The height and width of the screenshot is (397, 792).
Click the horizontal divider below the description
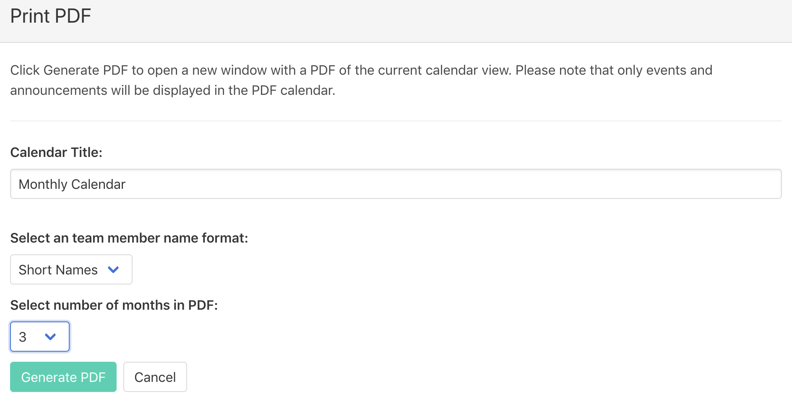(395, 121)
